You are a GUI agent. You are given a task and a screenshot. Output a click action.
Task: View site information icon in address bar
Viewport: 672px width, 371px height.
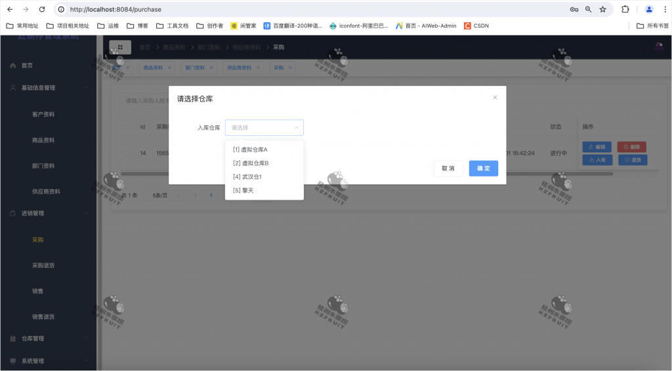tap(61, 9)
